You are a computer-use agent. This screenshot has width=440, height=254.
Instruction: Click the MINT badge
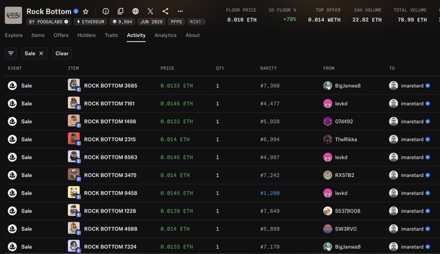point(196,21)
